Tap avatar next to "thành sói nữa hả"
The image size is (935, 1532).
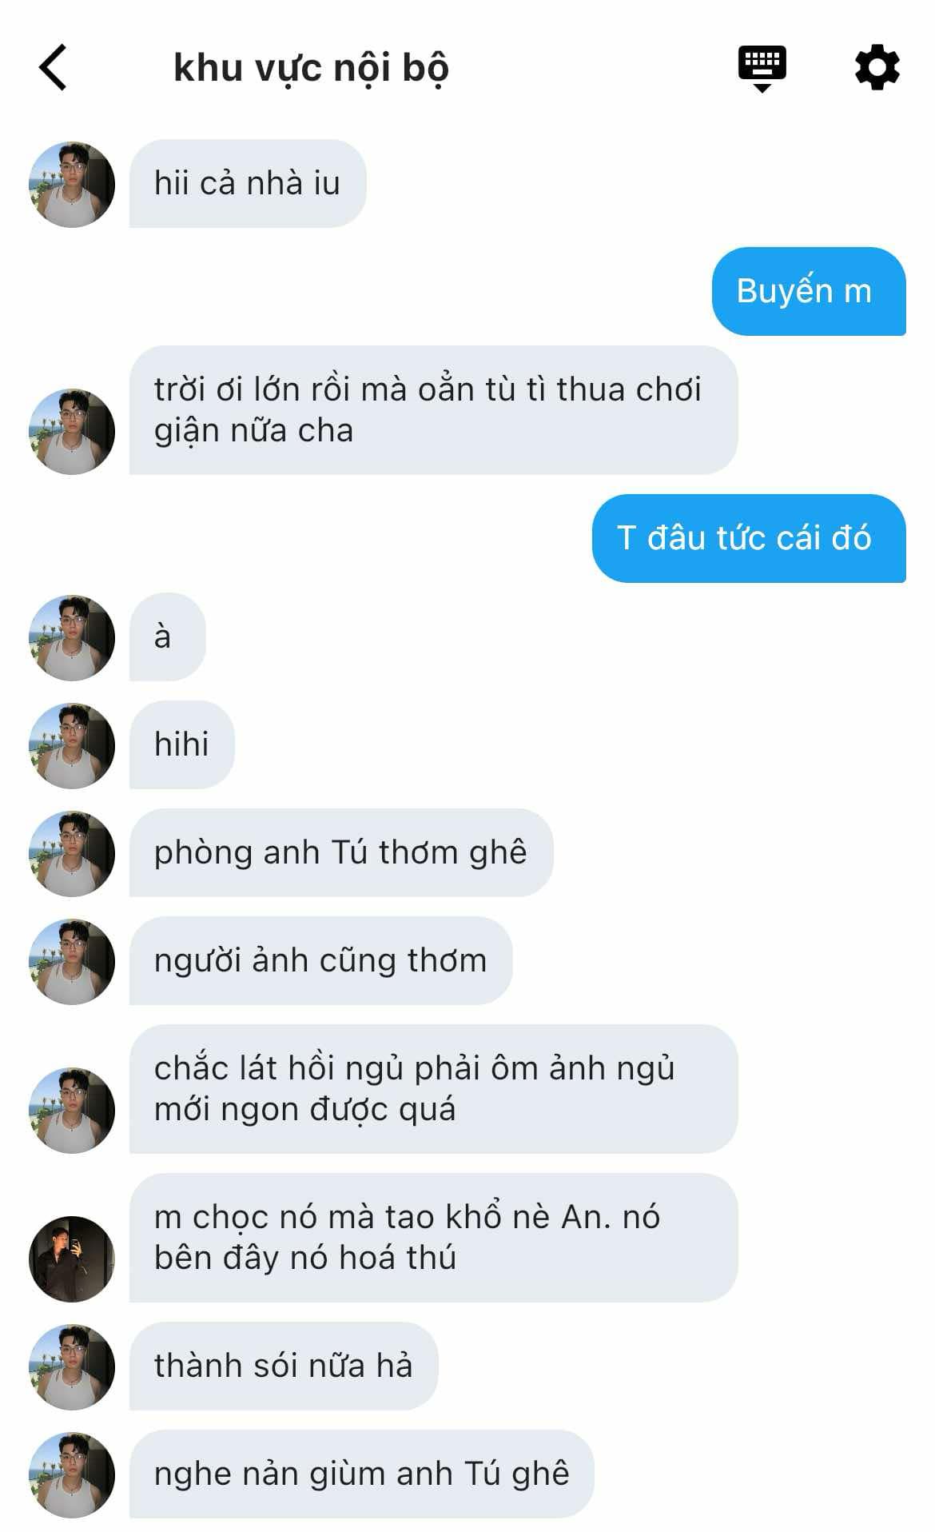click(72, 1367)
